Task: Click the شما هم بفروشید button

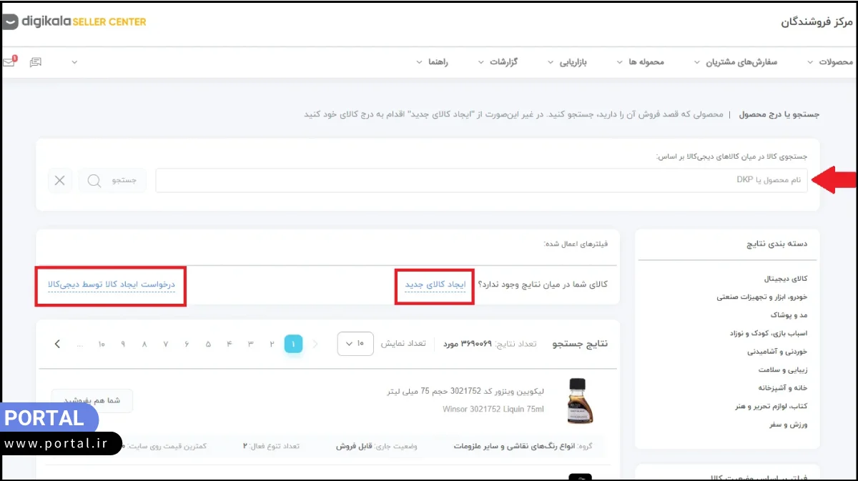Action: (92, 401)
